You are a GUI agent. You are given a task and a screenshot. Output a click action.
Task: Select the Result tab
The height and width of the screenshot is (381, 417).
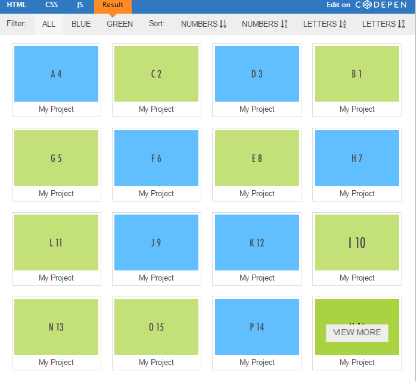113,5
